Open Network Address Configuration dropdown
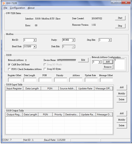 pyautogui.click(x=100, y=62)
